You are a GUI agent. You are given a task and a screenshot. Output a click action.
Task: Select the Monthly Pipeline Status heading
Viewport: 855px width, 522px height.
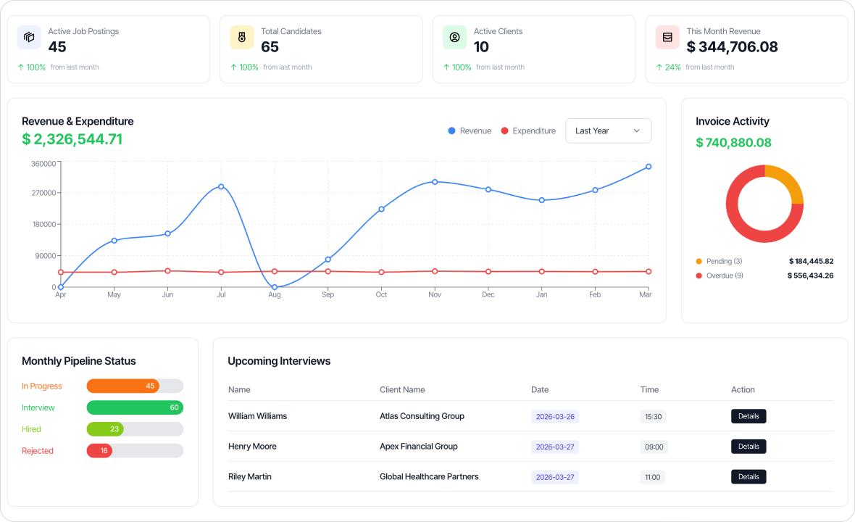[x=79, y=360]
